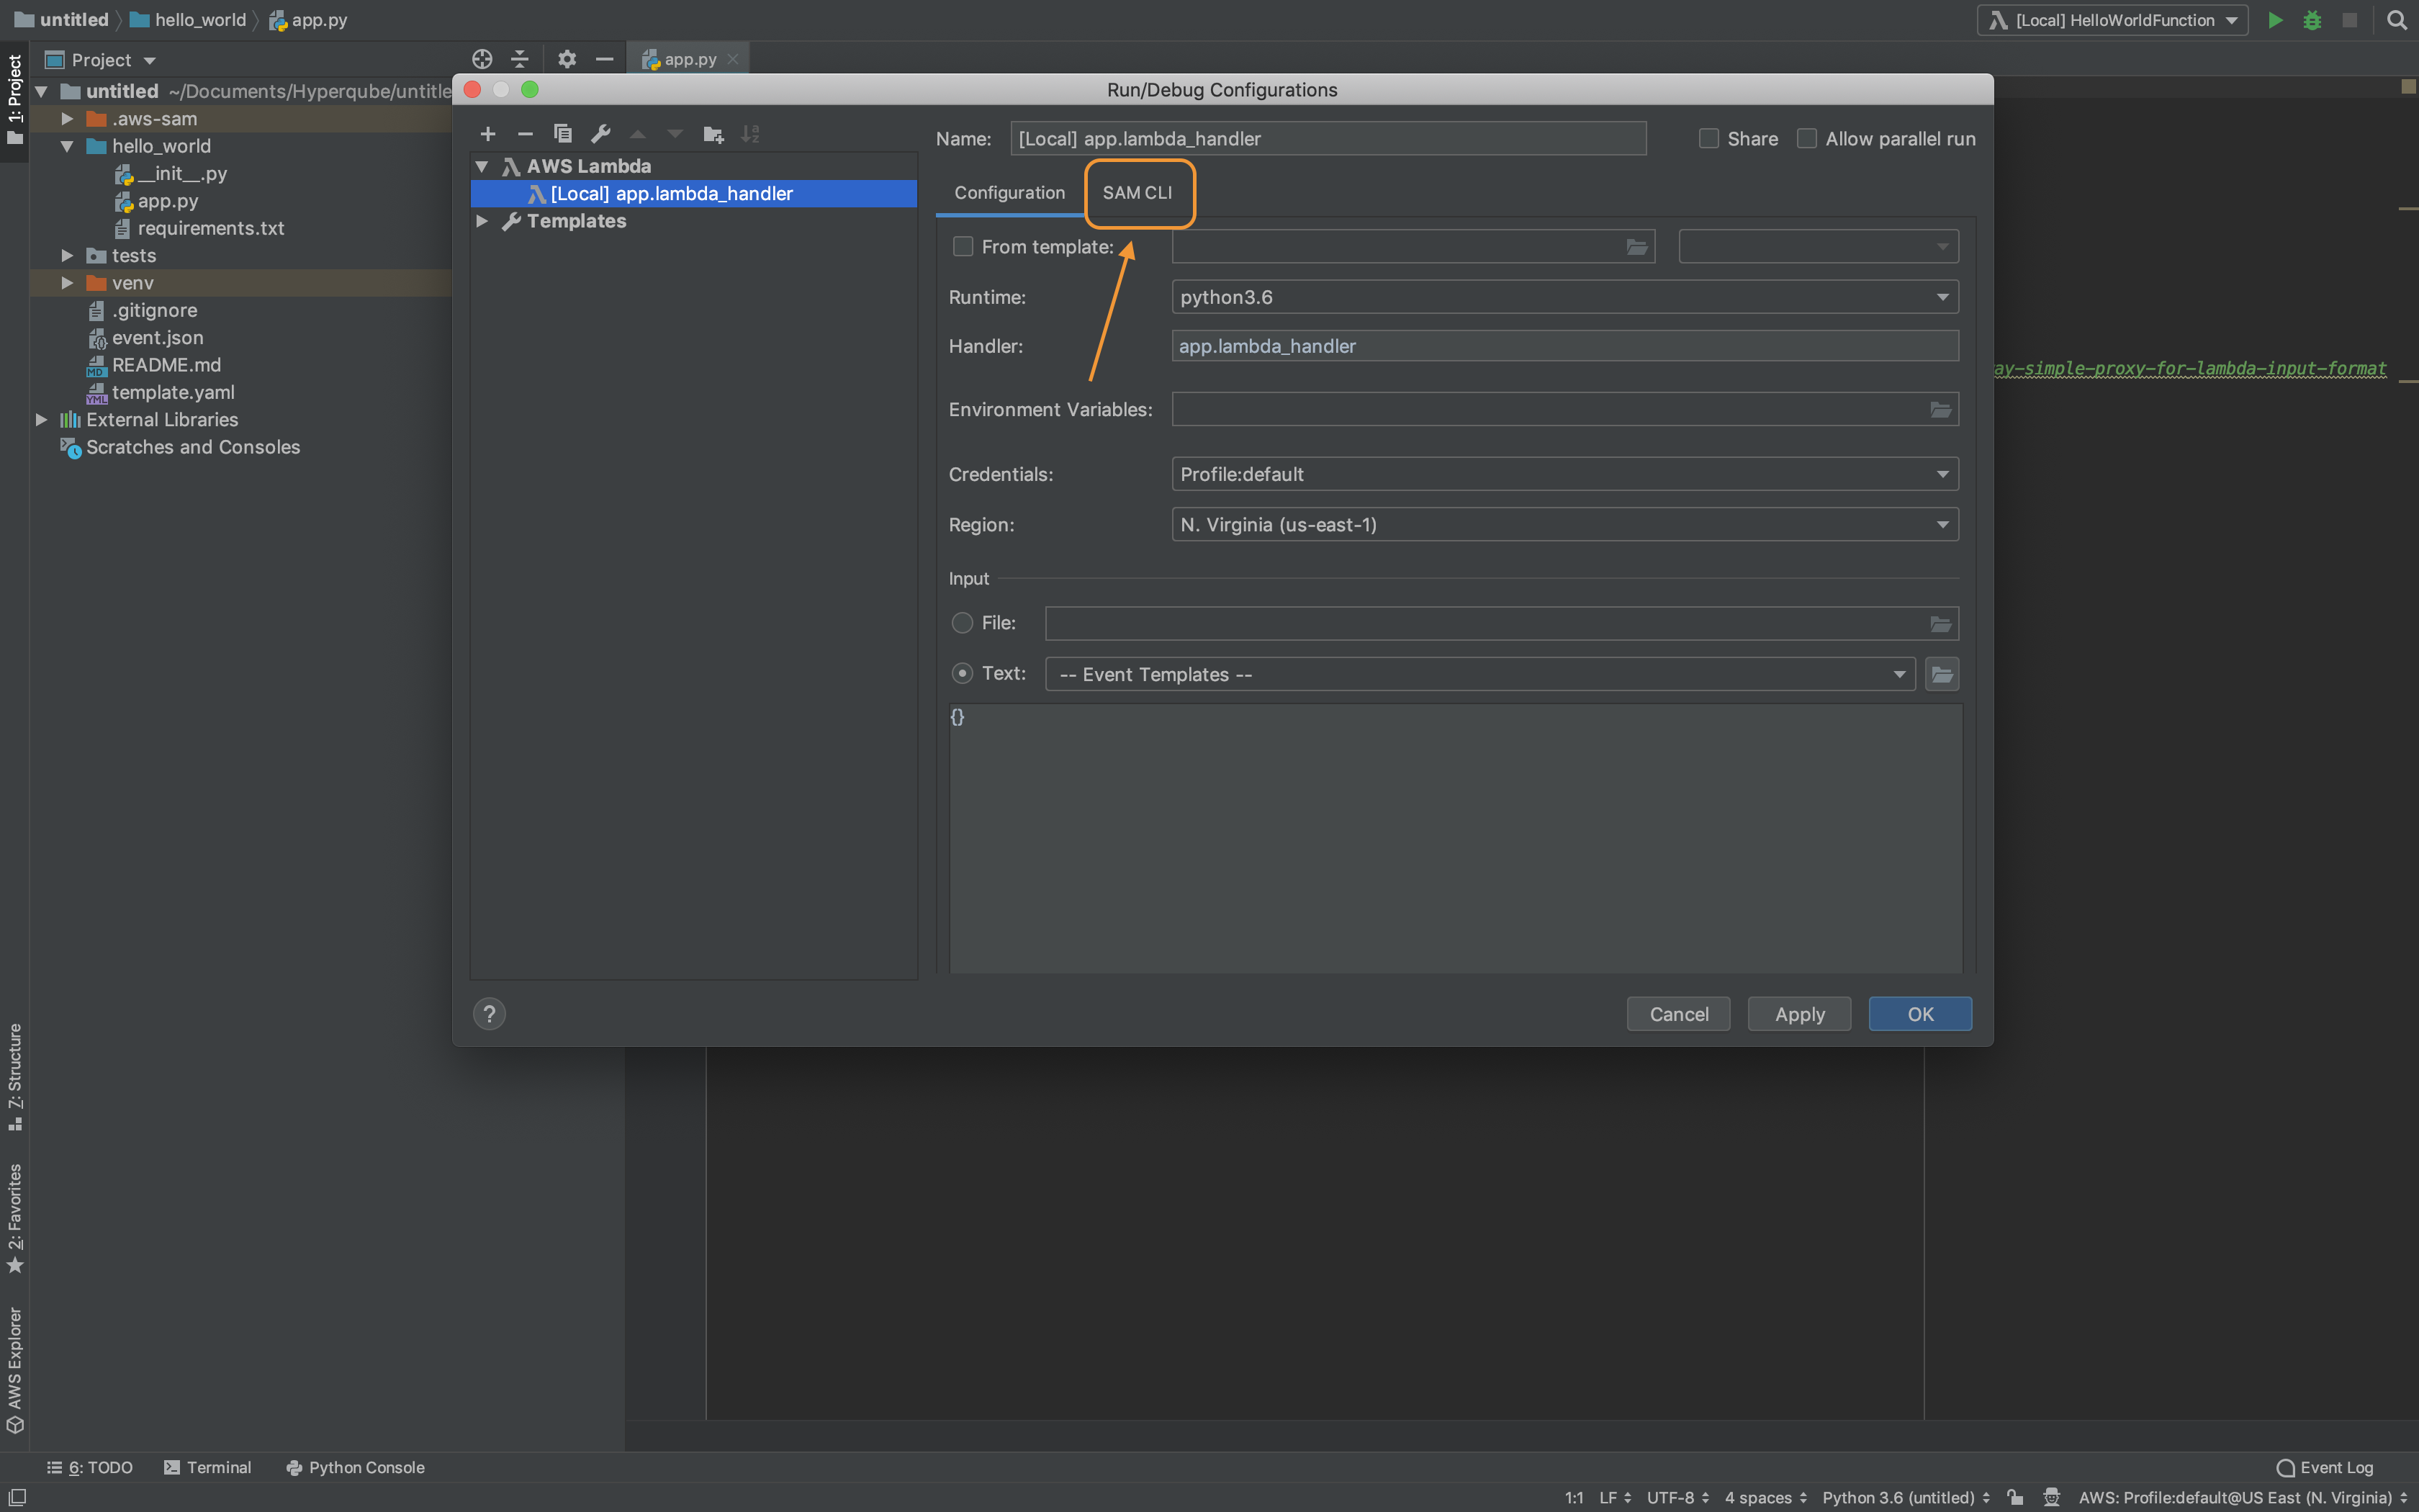
Task: Expand the Templates tree node
Action: click(482, 221)
